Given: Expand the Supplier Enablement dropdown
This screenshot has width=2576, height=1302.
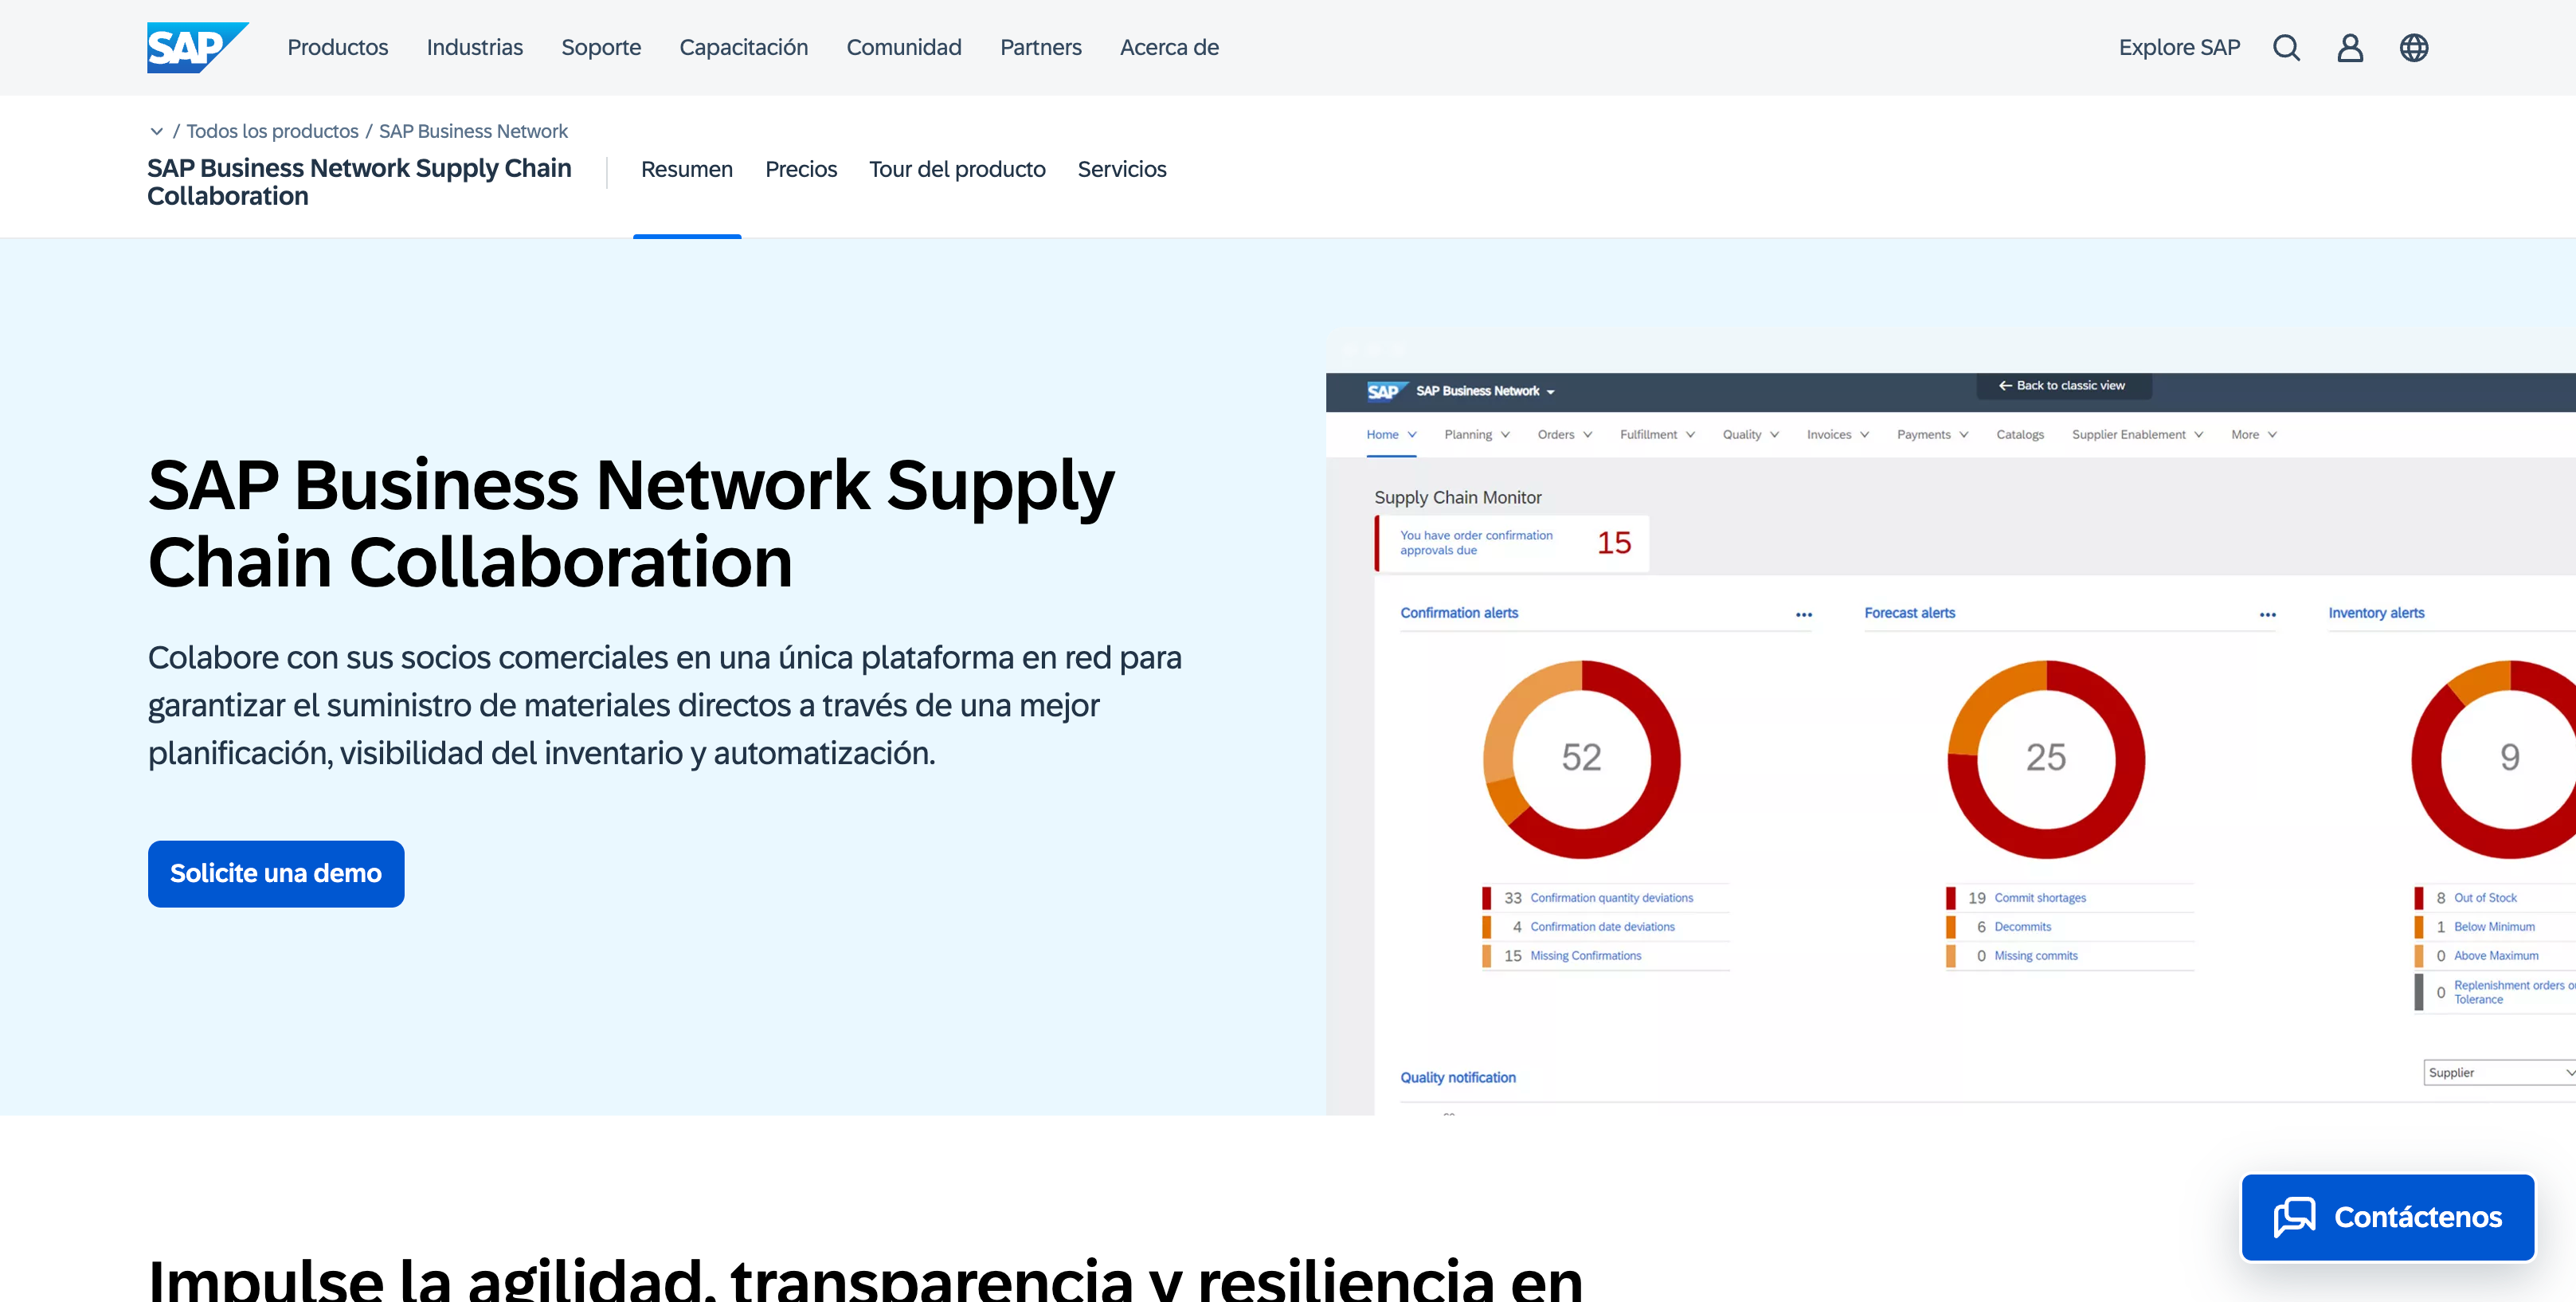Looking at the screenshot, I should point(2198,434).
